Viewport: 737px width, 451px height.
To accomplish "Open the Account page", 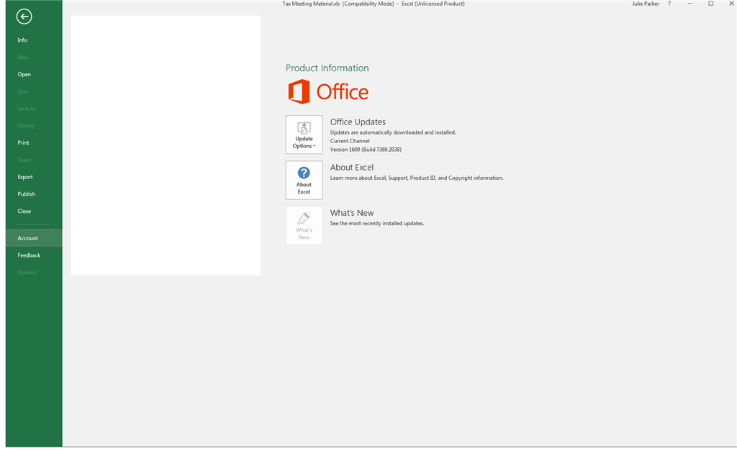I will pos(34,238).
